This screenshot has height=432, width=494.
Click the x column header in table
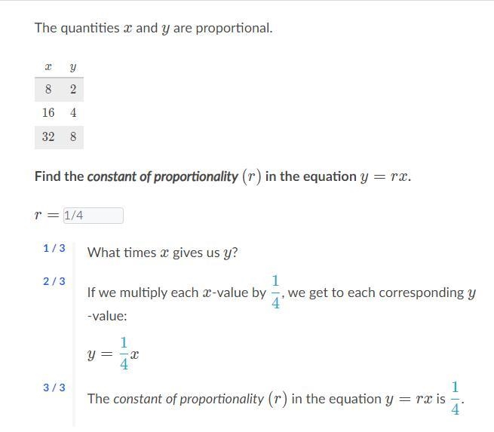[x=48, y=67]
